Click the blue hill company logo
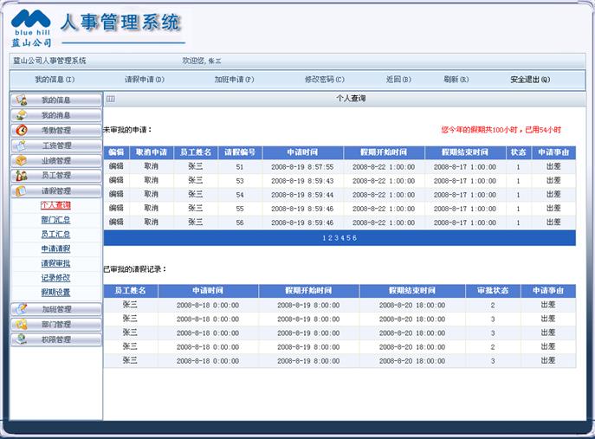595x439 pixels. [x=31, y=28]
